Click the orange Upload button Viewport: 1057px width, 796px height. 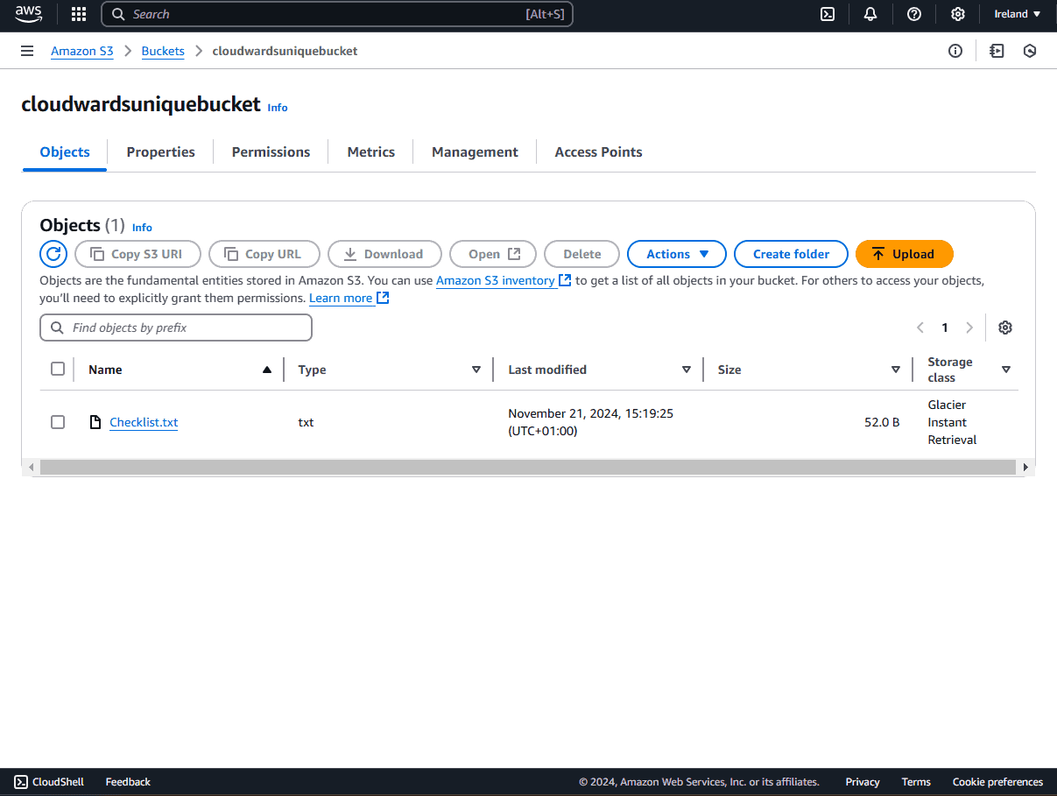tap(905, 254)
